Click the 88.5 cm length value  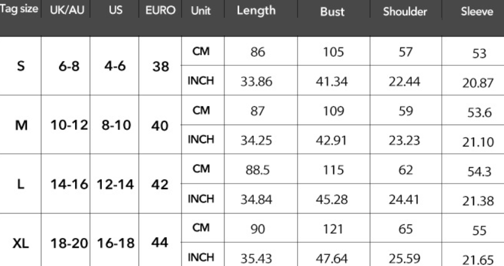(x=256, y=171)
